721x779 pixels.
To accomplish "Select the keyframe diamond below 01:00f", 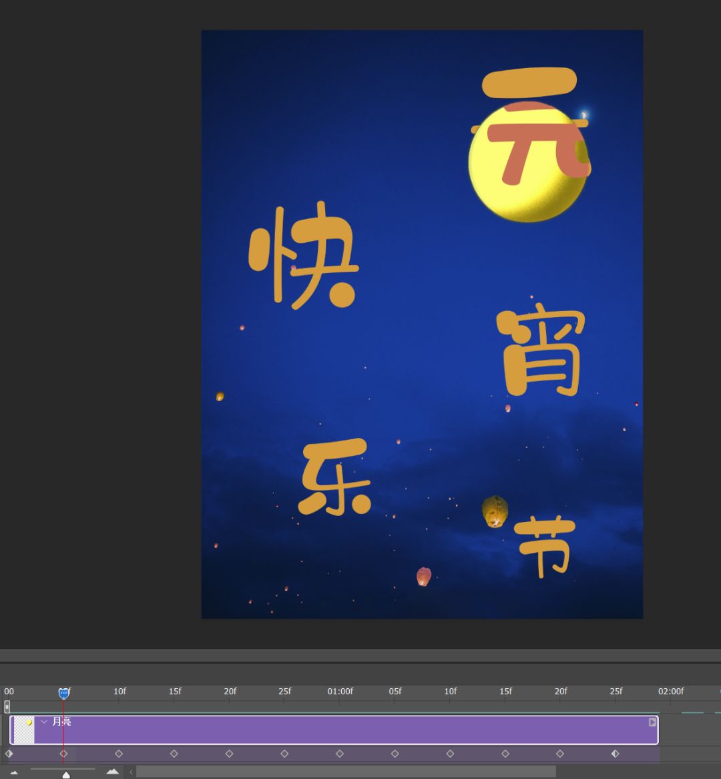I will tap(340, 754).
